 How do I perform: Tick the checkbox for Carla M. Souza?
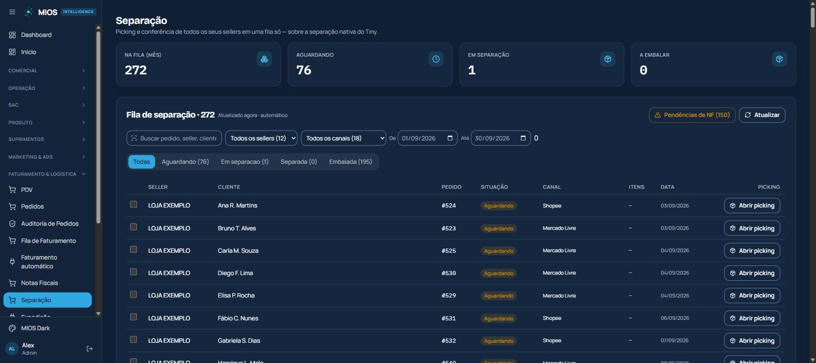[133, 249]
